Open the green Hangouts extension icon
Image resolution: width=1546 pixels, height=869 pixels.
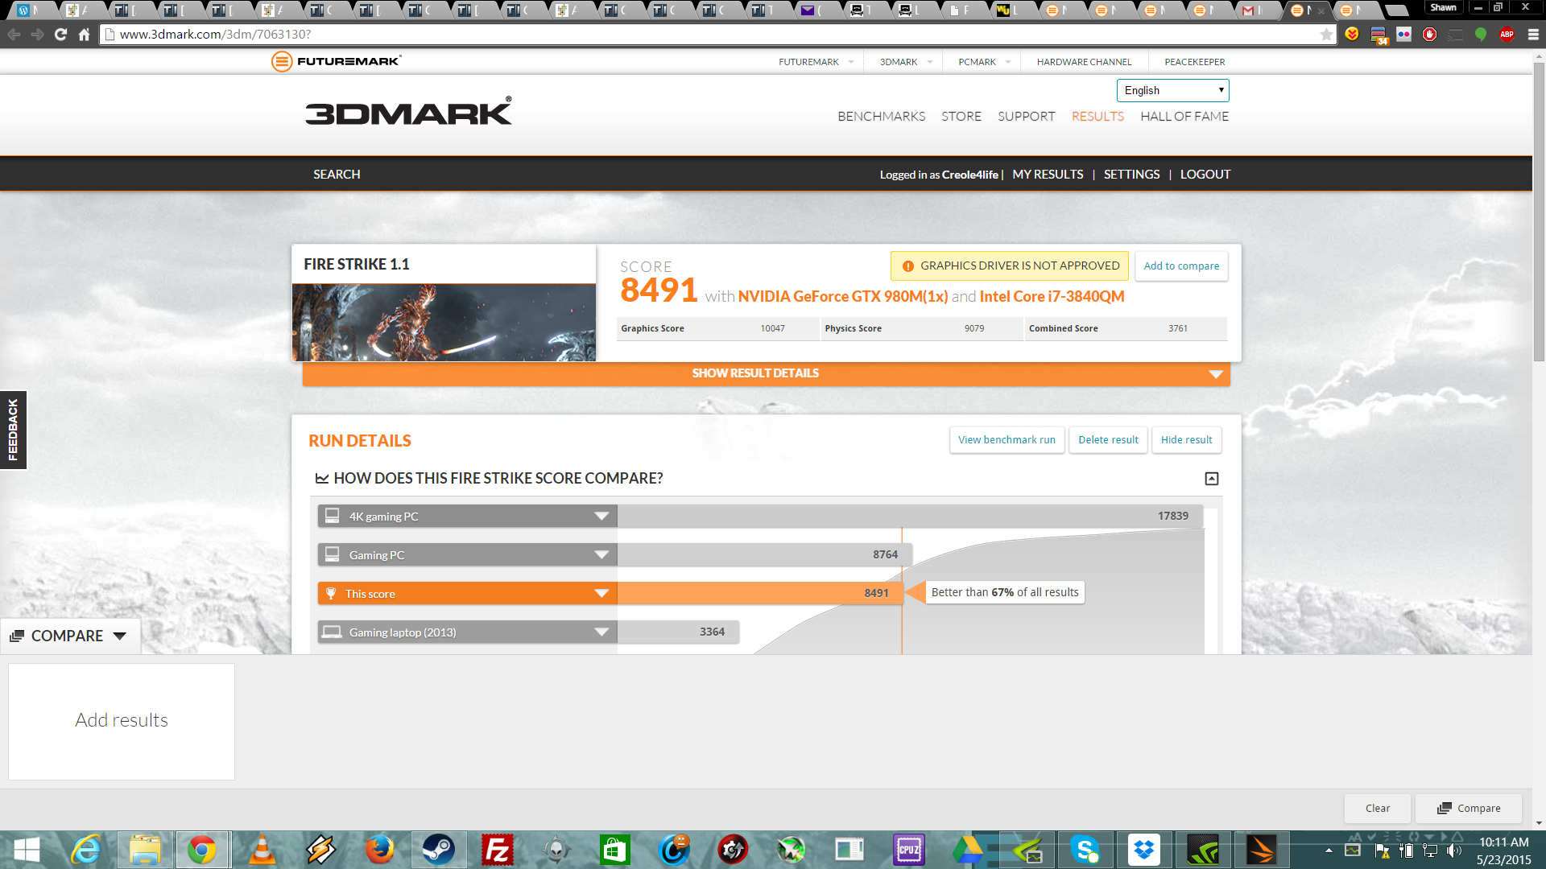(x=1481, y=35)
